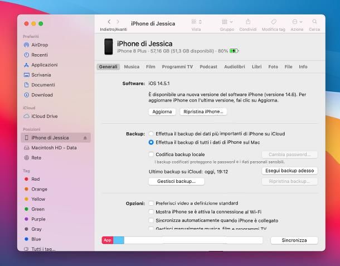The height and width of the screenshot is (266, 340).
Task: Select backup to iCloud radio option
Action: click(x=151, y=134)
